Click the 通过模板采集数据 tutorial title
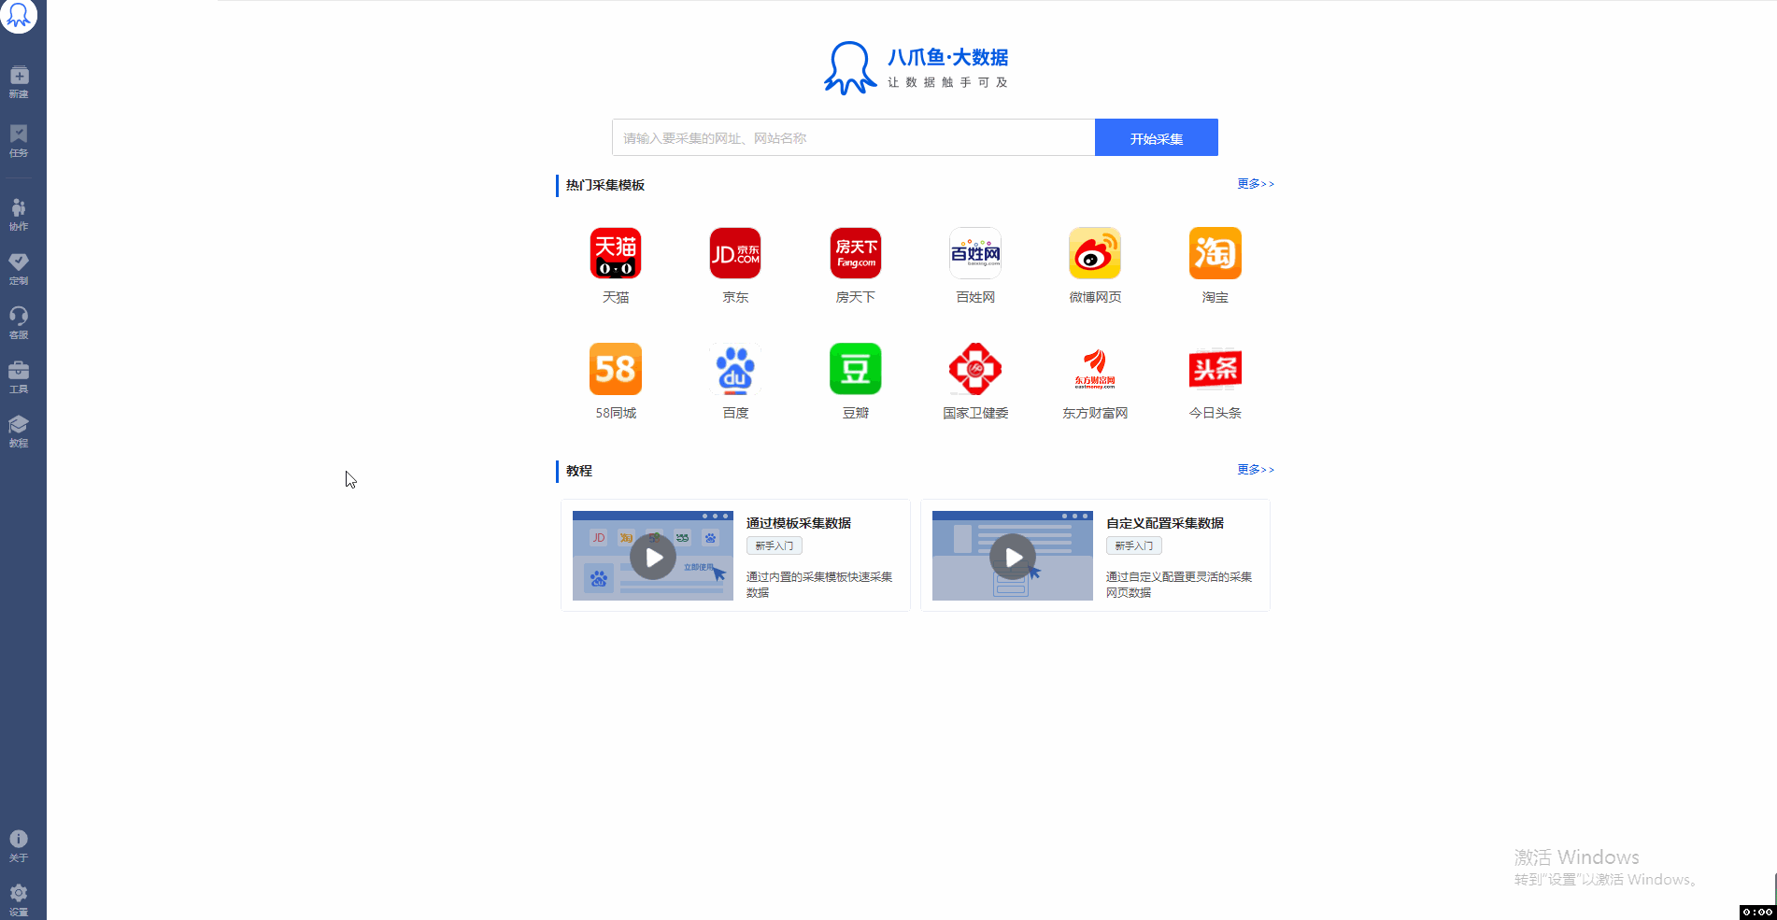Screen dimensions: 1777x920 point(799,523)
